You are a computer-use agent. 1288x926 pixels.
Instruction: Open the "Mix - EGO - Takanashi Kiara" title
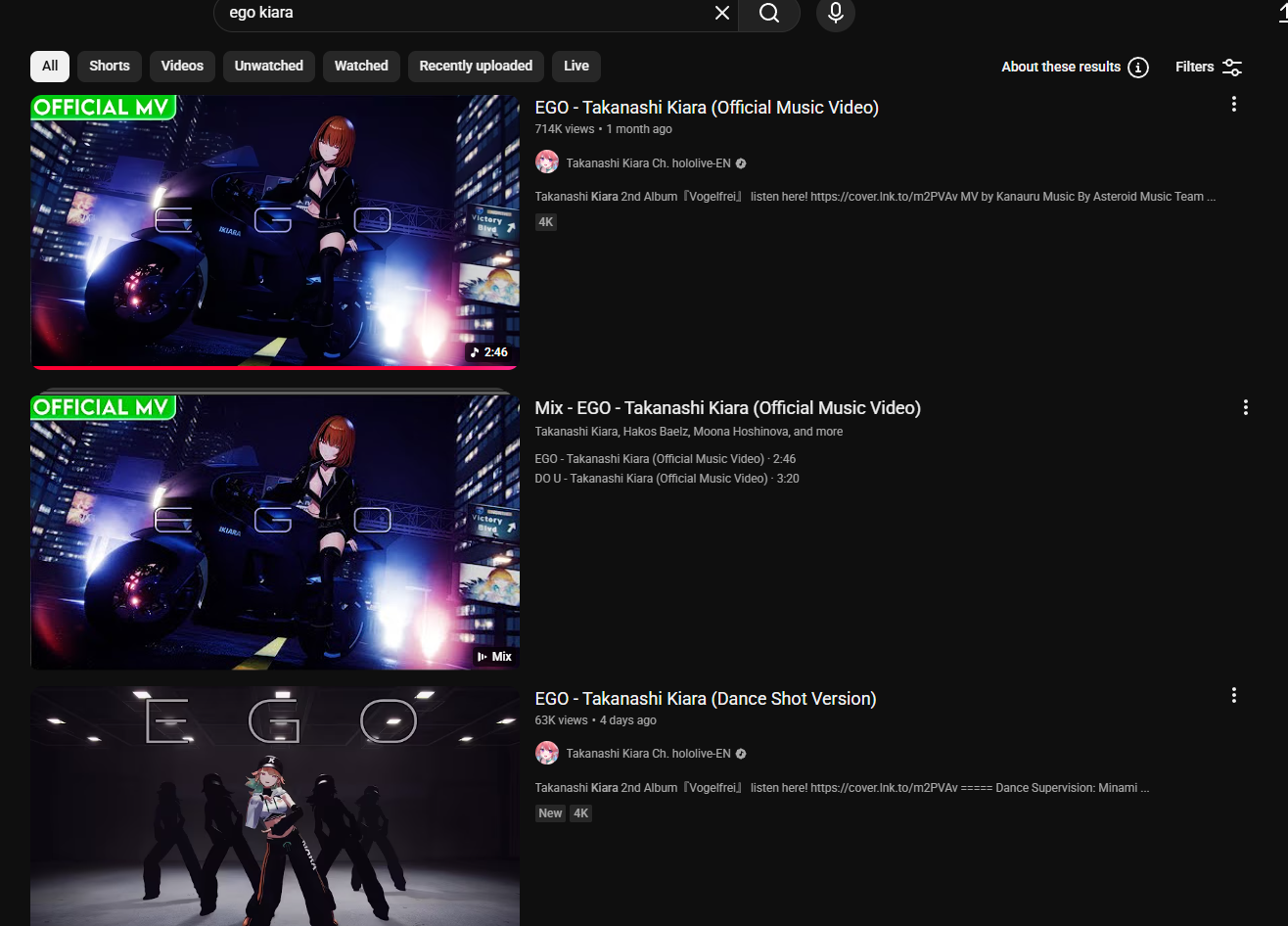pyautogui.click(x=728, y=408)
